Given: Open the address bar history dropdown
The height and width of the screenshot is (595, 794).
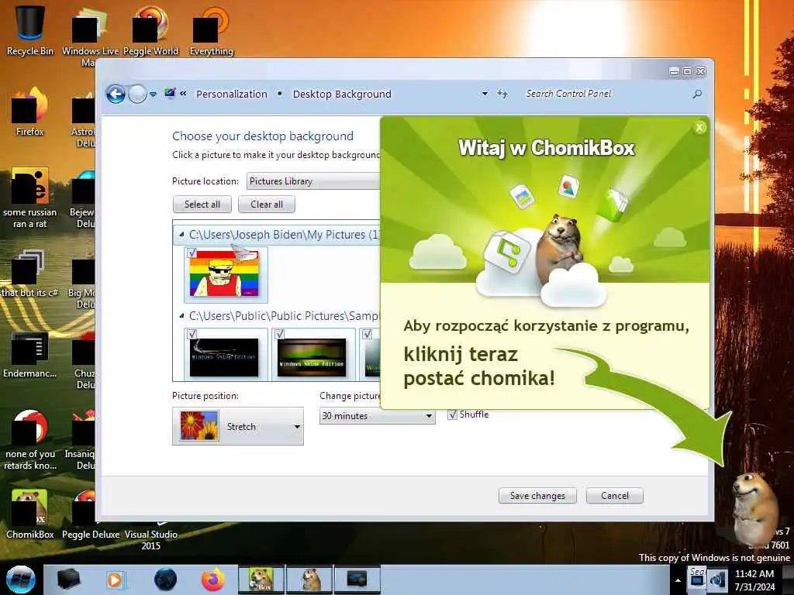Looking at the screenshot, I should tap(485, 94).
